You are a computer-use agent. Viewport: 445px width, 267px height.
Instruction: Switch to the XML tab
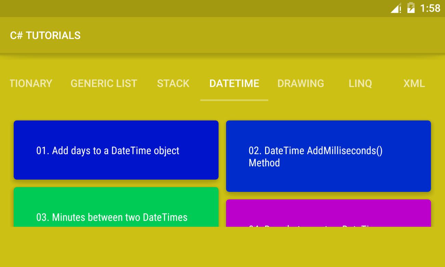pos(414,83)
